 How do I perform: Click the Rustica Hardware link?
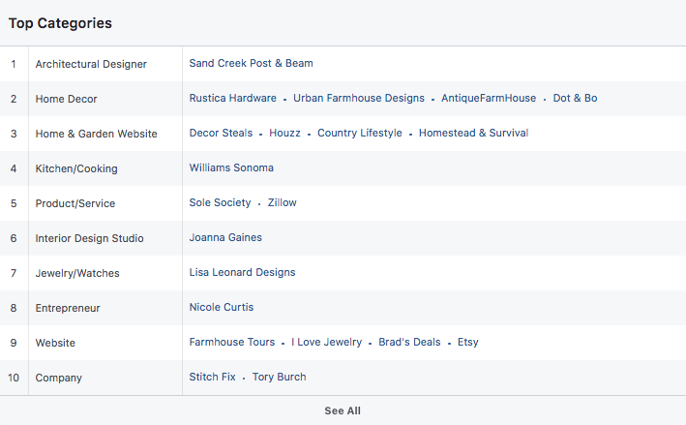coord(232,99)
